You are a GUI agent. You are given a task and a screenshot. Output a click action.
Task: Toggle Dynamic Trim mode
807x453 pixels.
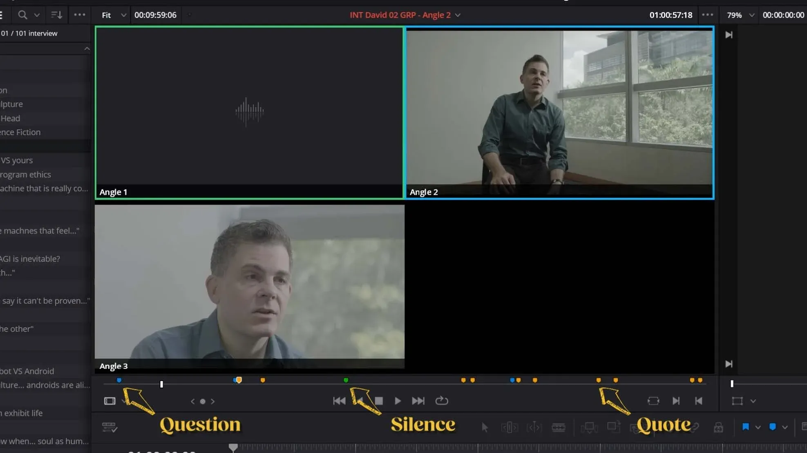point(534,427)
